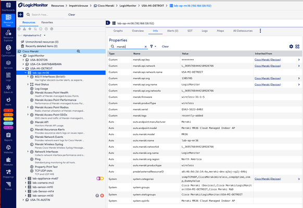
Task: Switch to the Alerts (0) tab
Action: tap(172, 31)
